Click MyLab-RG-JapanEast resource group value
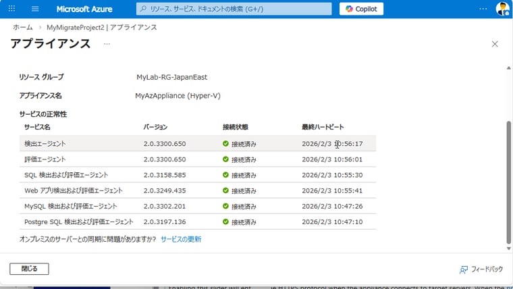The width and height of the screenshot is (513, 289). 171,77
